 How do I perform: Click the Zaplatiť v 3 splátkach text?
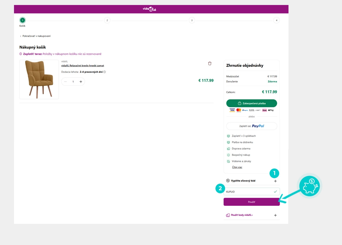click(x=244, y=136)
